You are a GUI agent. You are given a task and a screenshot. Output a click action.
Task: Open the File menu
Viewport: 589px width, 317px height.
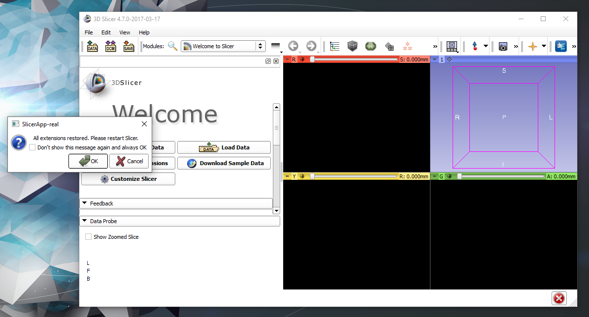click(x=89, y=32)
